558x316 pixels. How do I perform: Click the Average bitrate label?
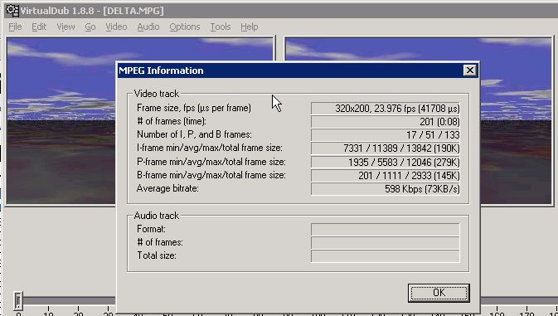[167, 188]
